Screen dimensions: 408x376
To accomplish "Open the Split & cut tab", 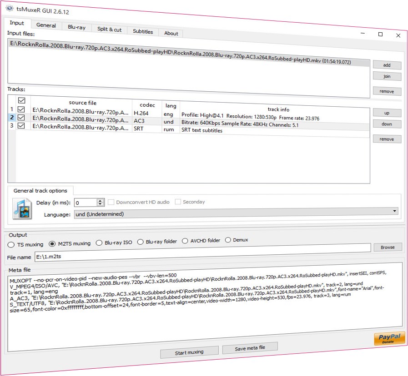I will (x=109, y=29).
